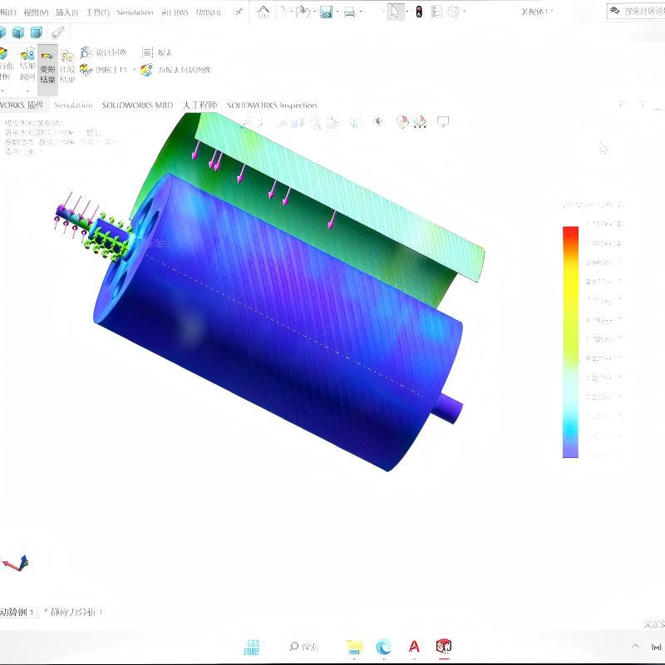Click the middle blue cube icon on the second toolbar row
This screenshot has width=665, height=665.
(18, 32)
